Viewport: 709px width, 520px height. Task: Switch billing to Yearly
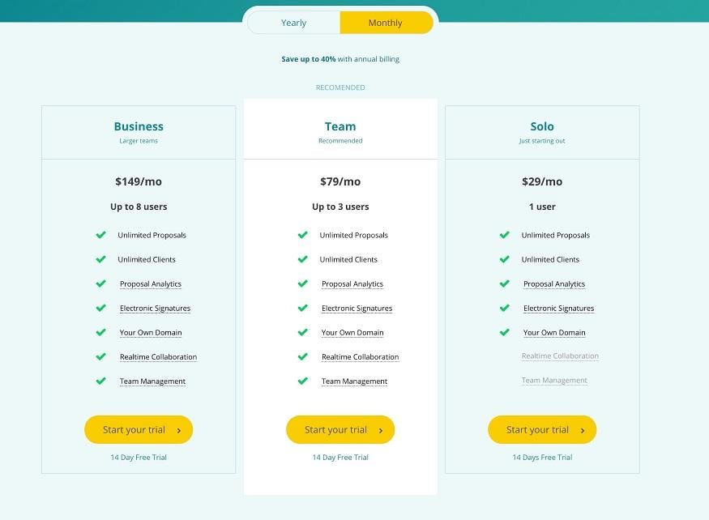[293, 23]
